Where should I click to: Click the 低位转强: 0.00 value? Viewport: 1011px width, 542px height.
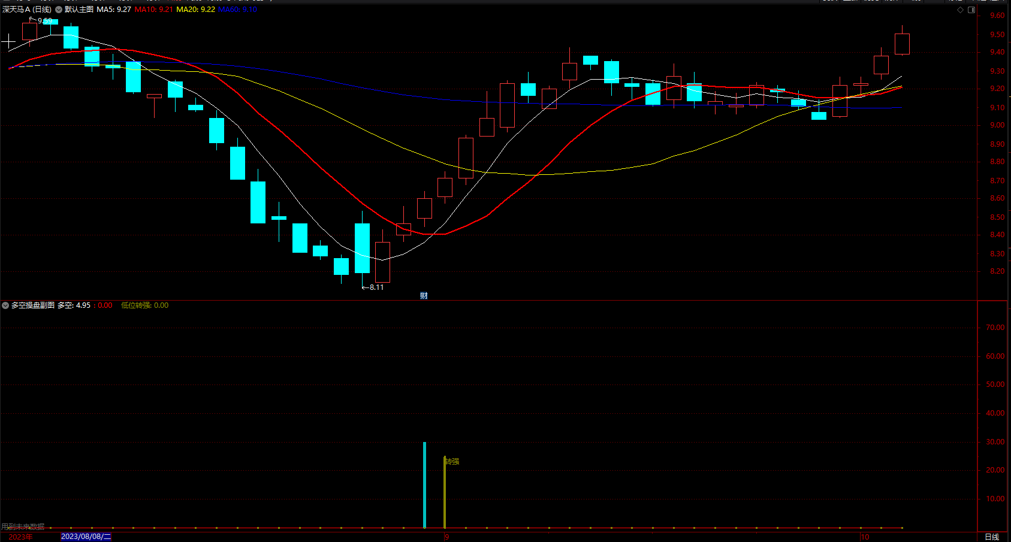point(145,305)
